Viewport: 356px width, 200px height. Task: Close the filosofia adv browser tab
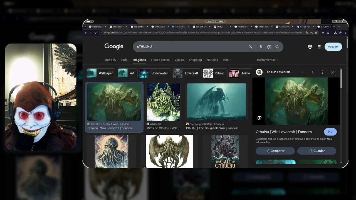click(106, 27)
